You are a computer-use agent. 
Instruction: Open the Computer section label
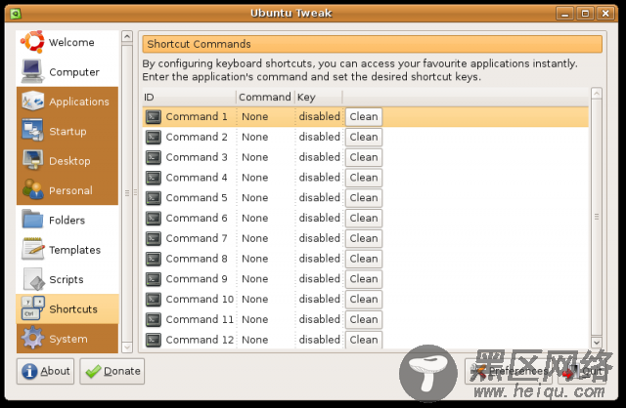tap(74, 72)
